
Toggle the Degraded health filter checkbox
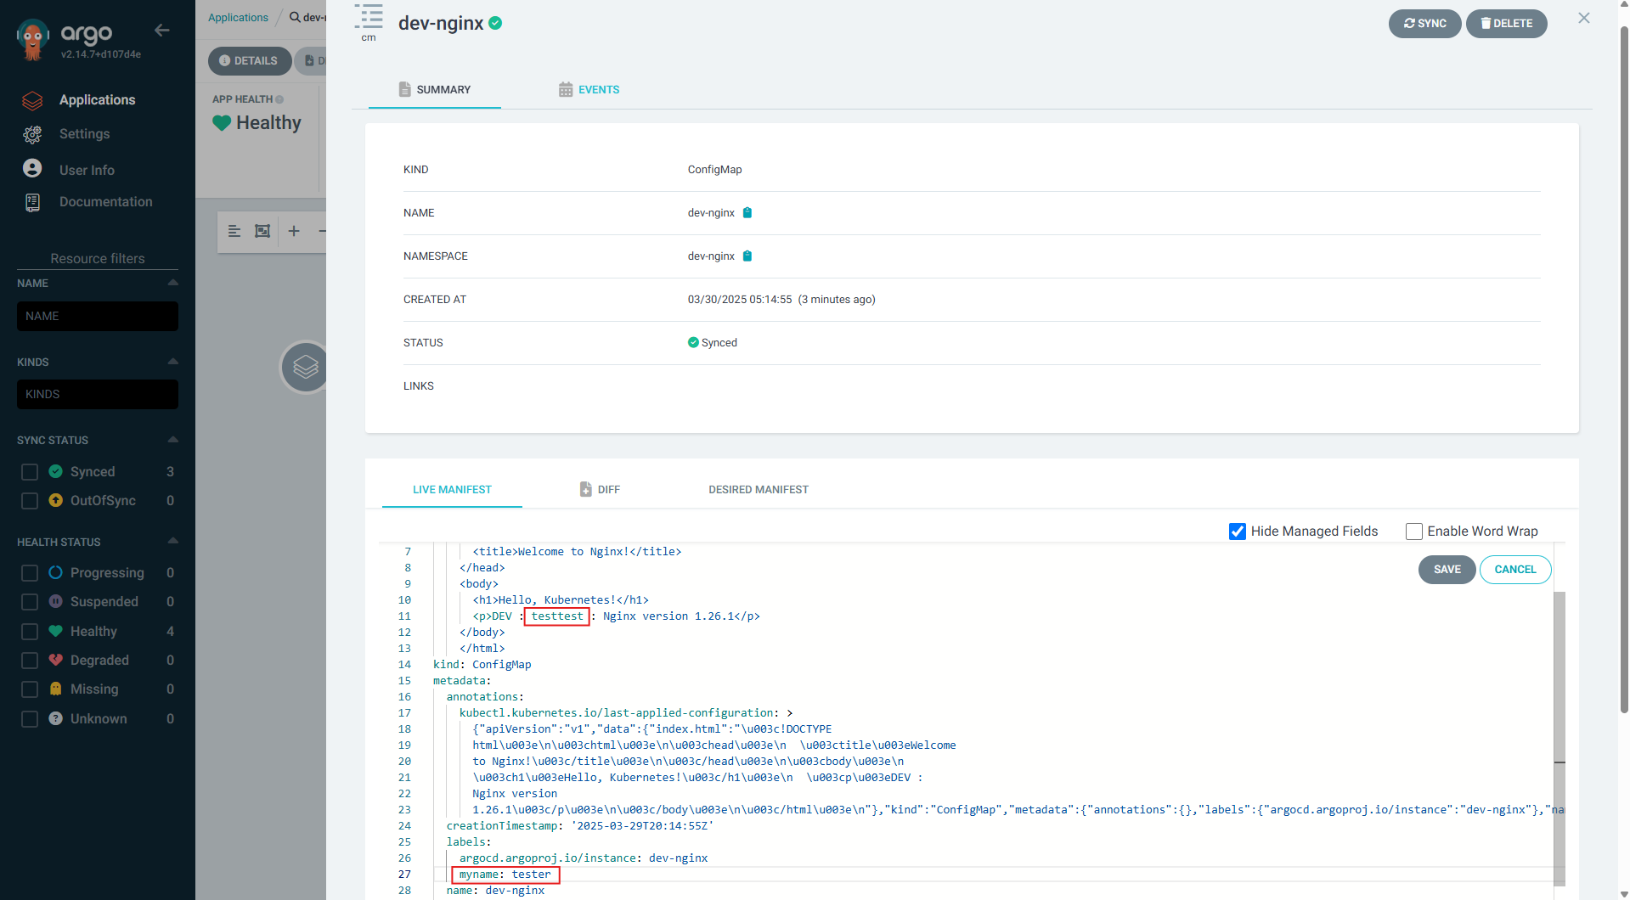click(x=30, y=661)
